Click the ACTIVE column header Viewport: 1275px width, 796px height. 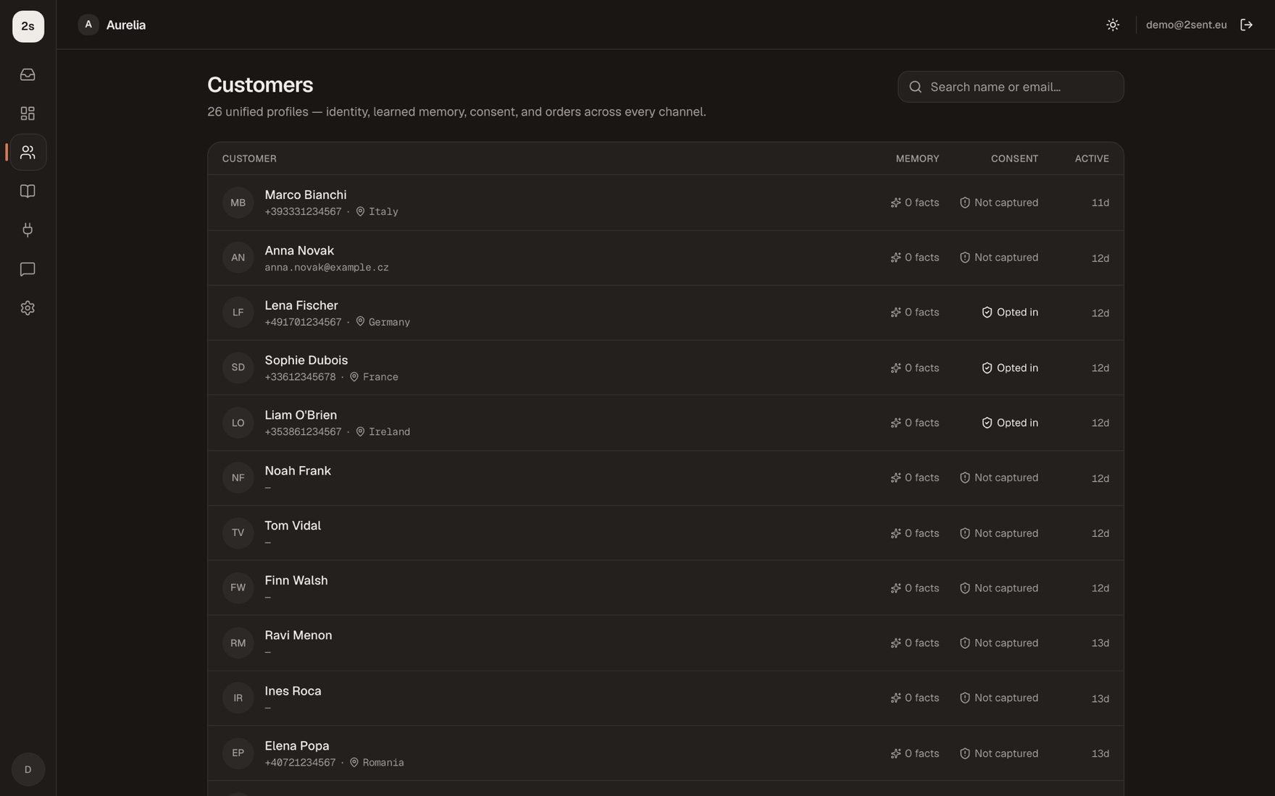(x=1092, y=158)
